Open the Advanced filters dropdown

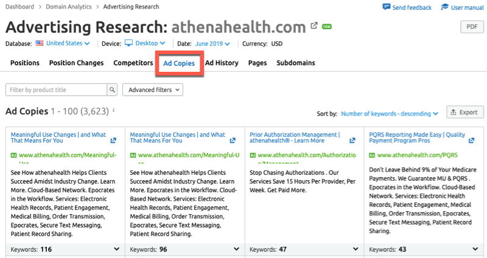coord(152,90)
